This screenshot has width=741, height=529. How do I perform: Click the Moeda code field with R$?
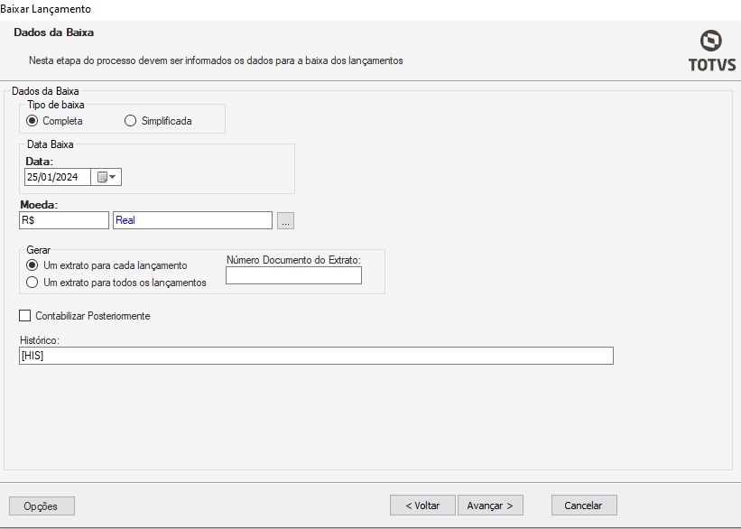[x=63, y=220]
